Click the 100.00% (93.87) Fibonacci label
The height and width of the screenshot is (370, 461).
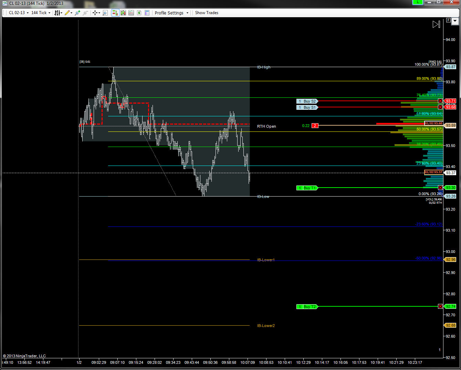[x=428, y=64]
